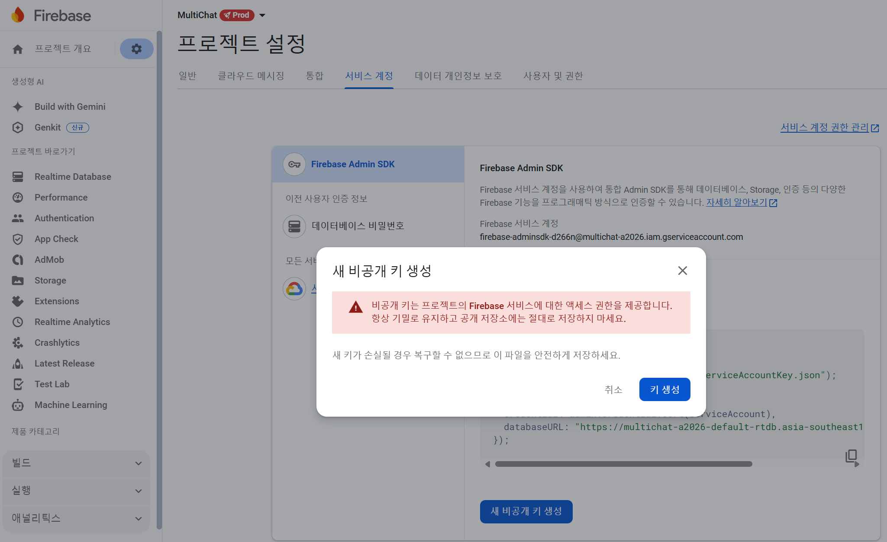
Task: Click the 키 생성 button
Action: tap(664, 390)
